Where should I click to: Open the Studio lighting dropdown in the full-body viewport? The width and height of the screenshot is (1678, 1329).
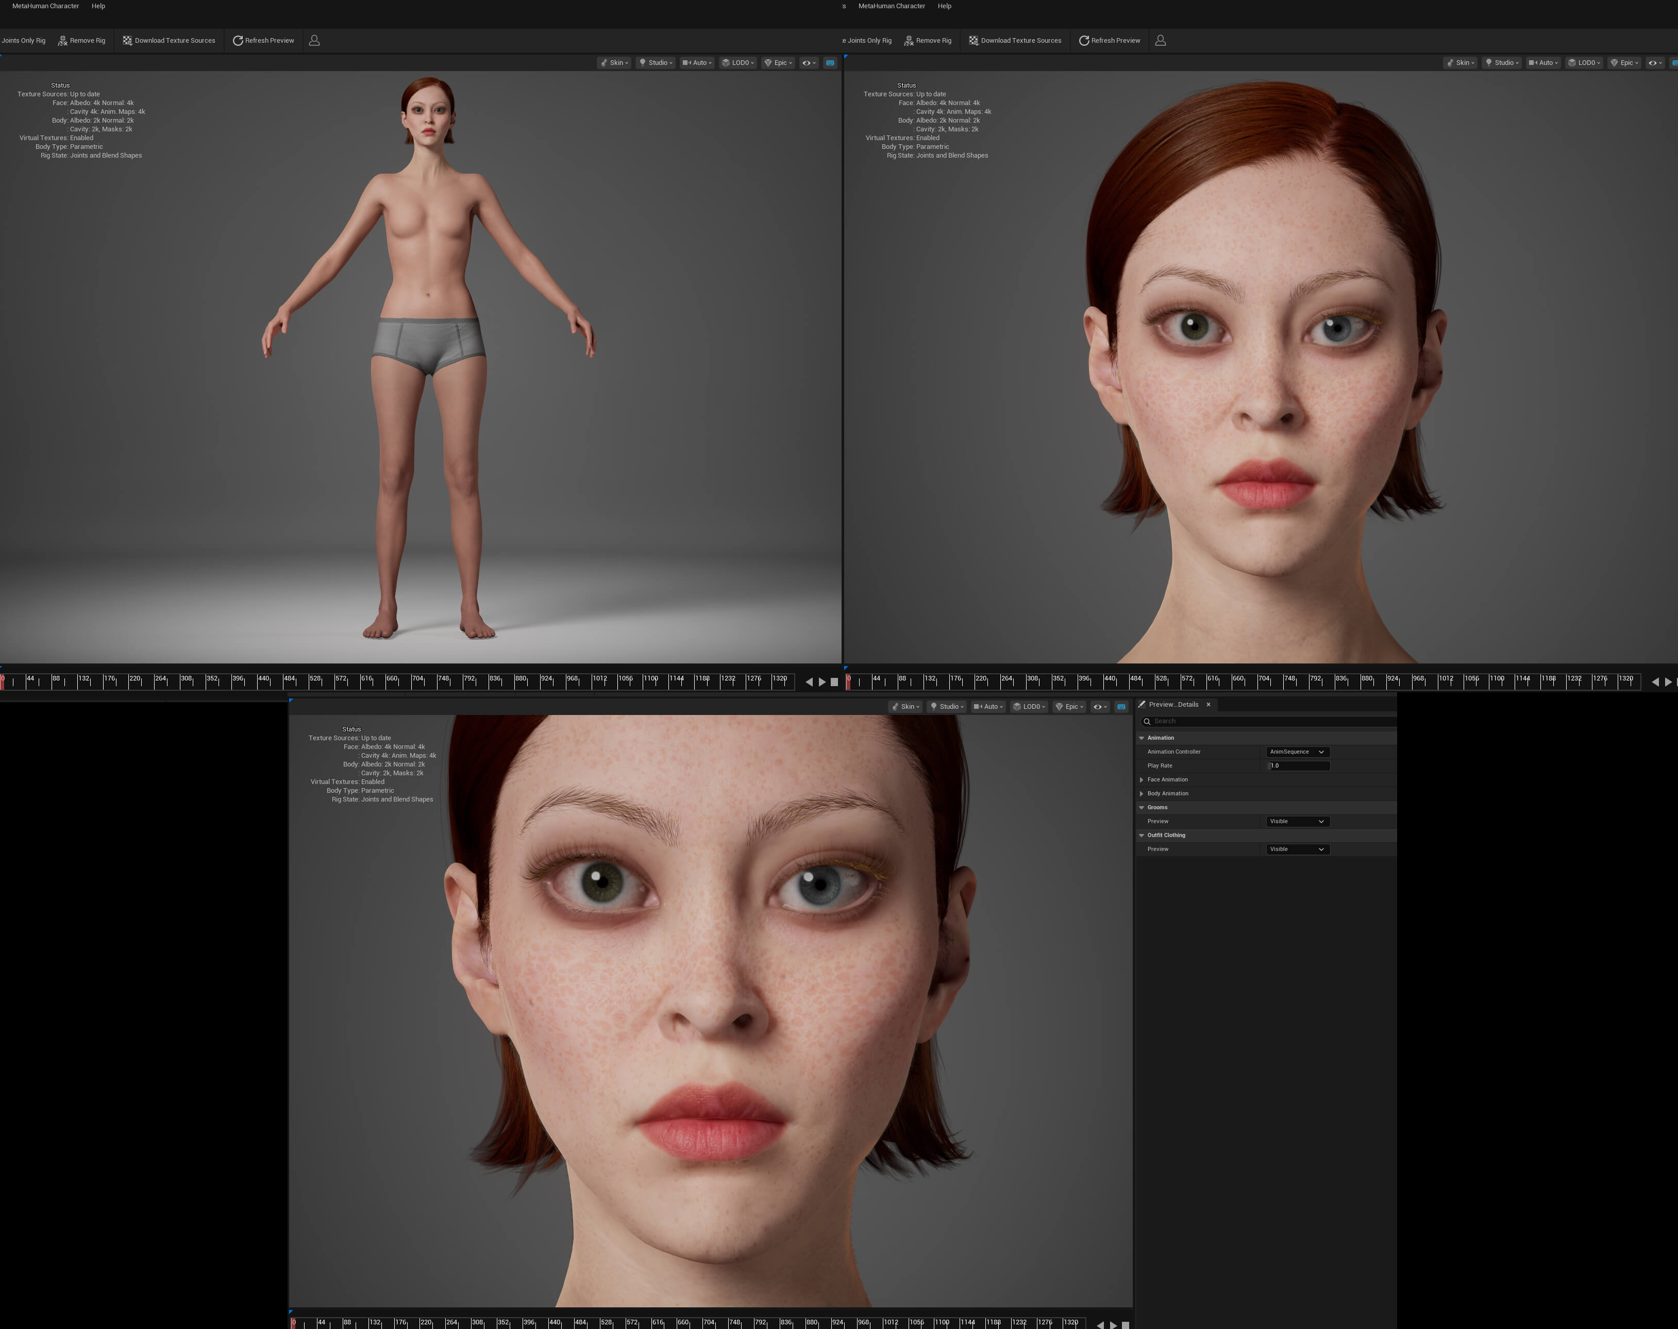[x=656, y=63]
